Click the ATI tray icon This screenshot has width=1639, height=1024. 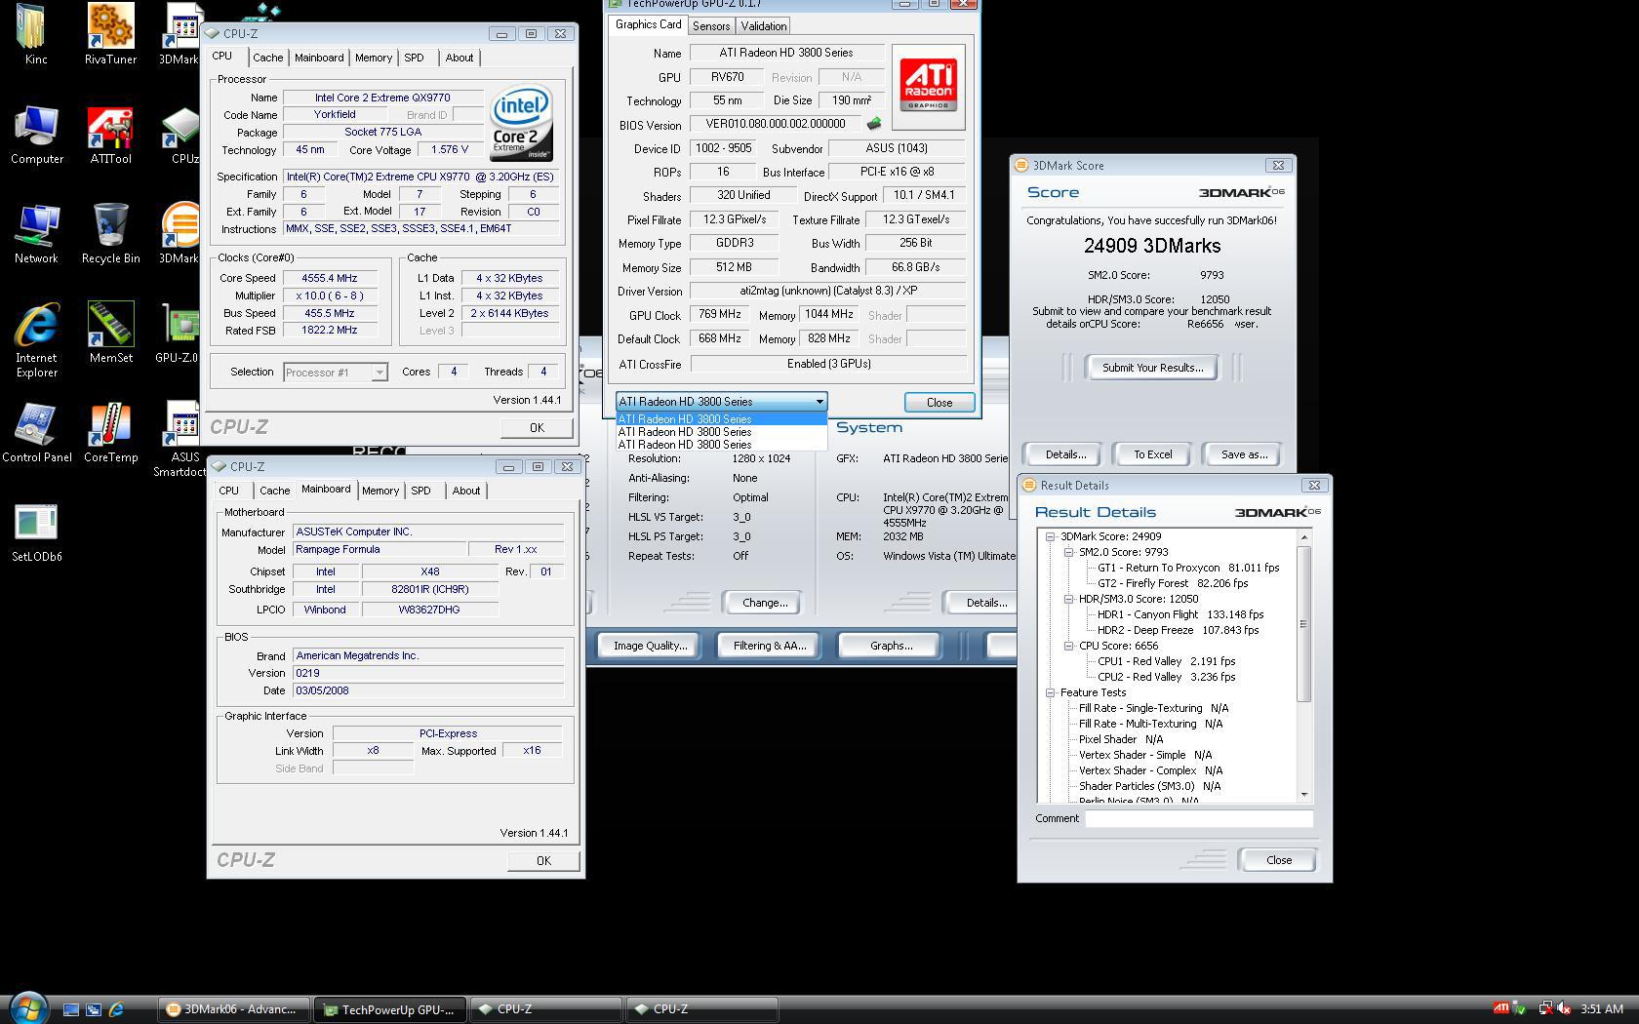[1500, 1008]
